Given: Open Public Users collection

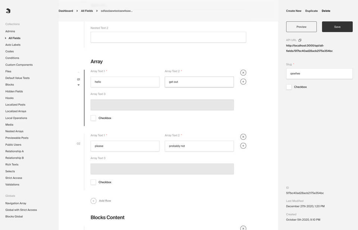Looking at the screenshot, I should (13, 145).
